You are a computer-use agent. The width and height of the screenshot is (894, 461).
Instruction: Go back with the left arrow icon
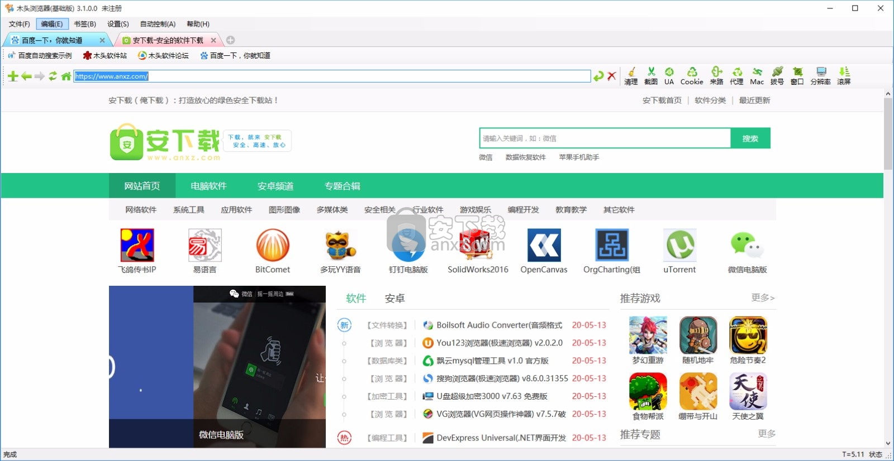(26, 76)
